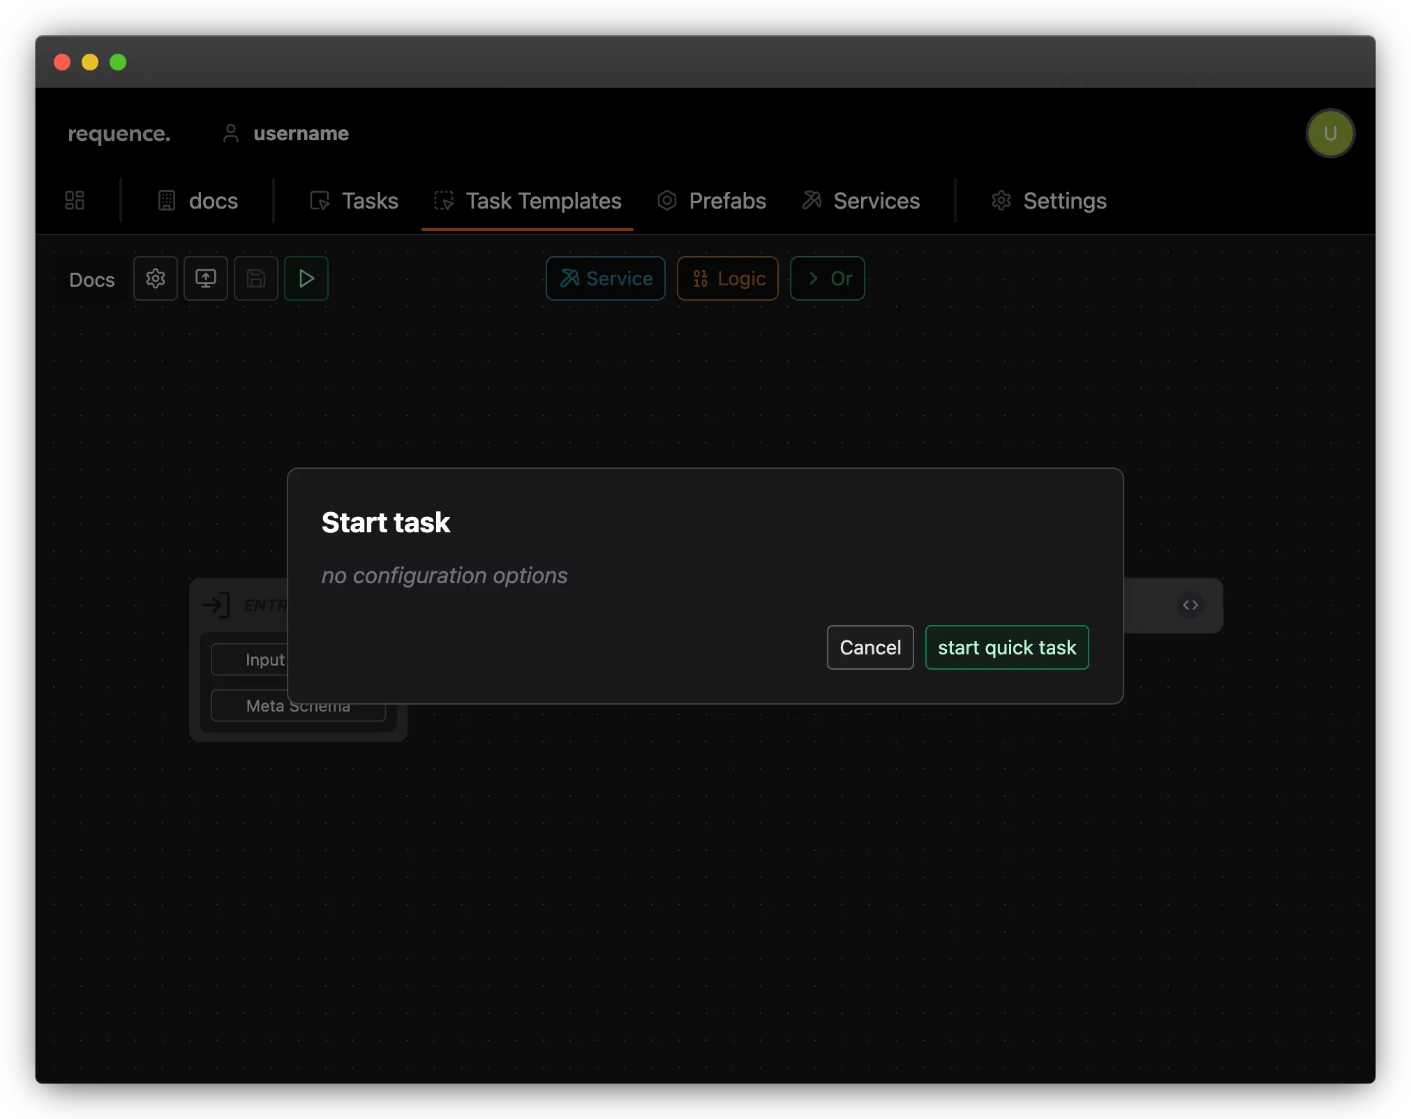
Task: Switch to the Tasks tab
Action: 369,200
